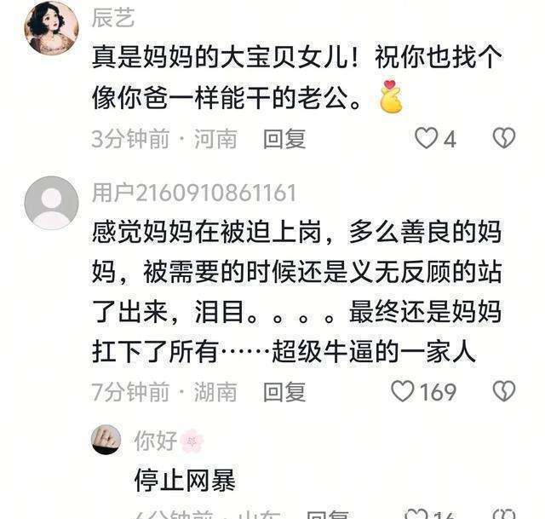Tap the like count 4 on 辰艺's comment
Viewport: 545px width, 519px height.
click(x=450, y=140)
